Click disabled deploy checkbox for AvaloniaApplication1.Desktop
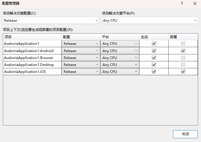This screenshot has width=201, height=142. point(183,64)
